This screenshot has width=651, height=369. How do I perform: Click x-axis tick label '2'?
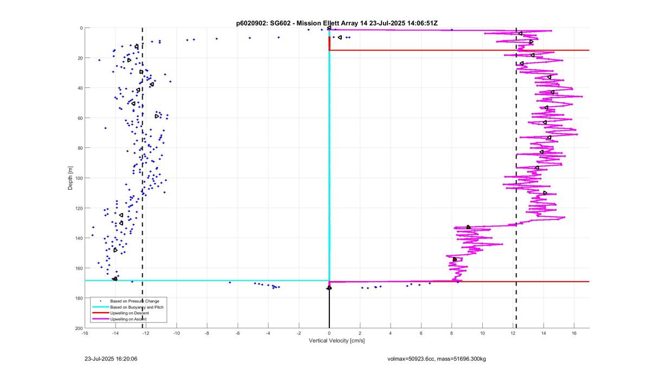(x=360, y=333)
